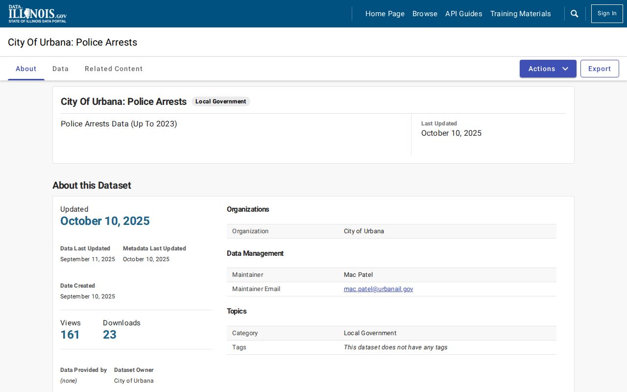Image resolution: width=627 pixels, height=392 pixels.
Task: Click the 'Data Management' section heading
Action: point(255,253)
